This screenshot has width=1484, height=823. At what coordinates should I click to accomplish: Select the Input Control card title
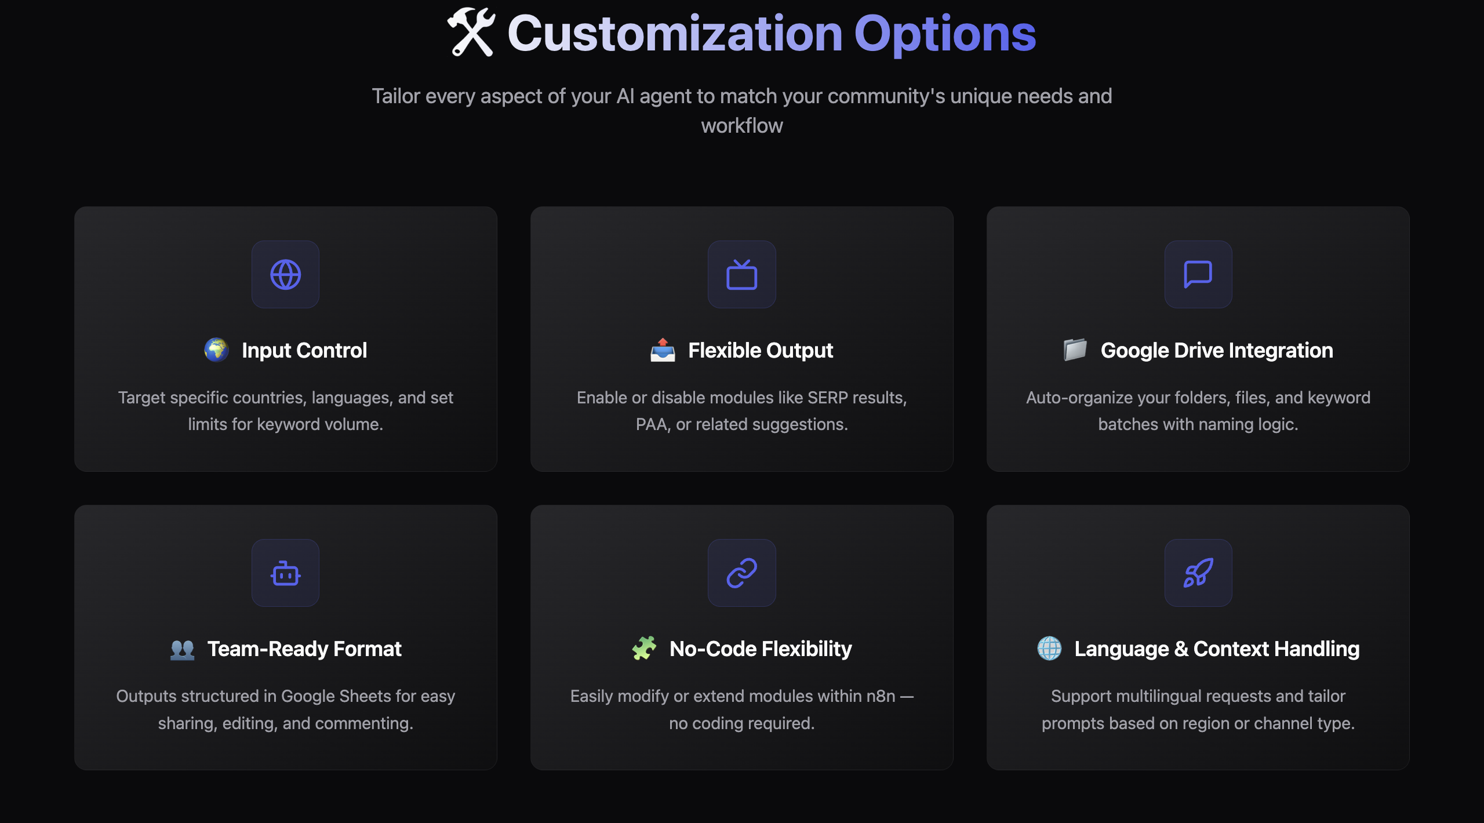click(304, 351)
